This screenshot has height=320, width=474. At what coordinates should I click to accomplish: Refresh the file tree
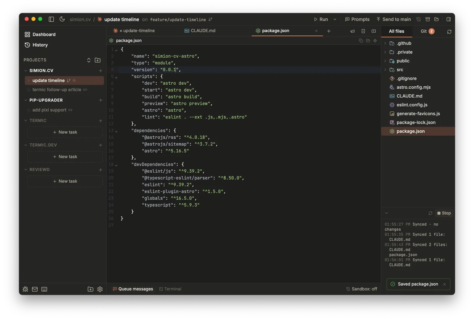(449, 31)
